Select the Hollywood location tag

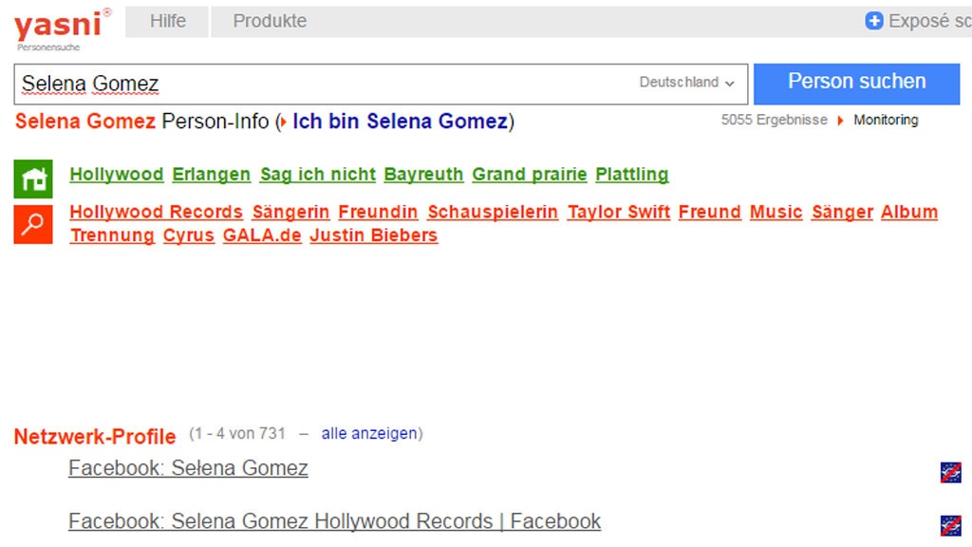pyautogui.click(x=117, y=174)
